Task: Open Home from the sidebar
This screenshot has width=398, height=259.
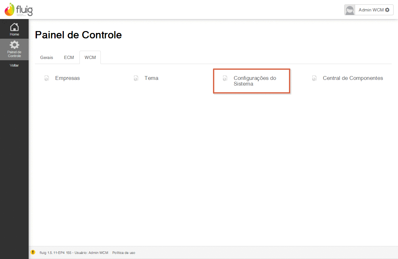Action: click(x=14, y=29)
